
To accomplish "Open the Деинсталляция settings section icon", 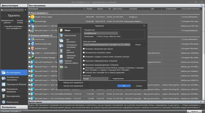I will click(x=61, y=35).
